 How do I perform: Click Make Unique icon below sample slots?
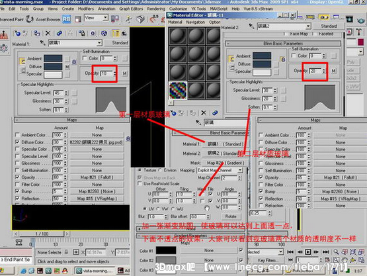point(215,113)
